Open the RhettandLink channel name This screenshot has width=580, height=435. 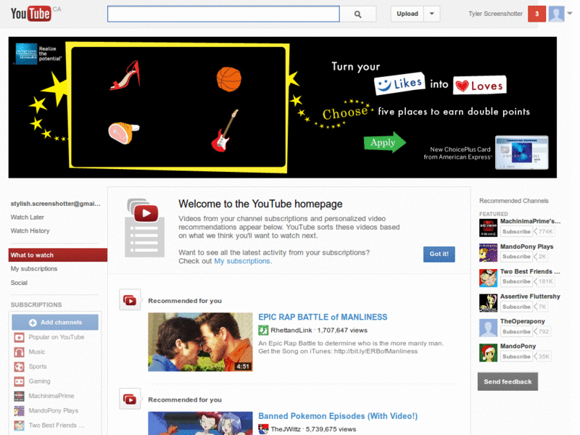tap(291, 331)
